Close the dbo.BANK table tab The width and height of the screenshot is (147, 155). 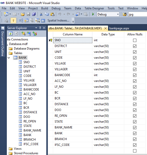tap(106, 28)
